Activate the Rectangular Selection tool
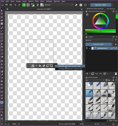The height and width of the screenshot is (126, 118). [2, 102]
